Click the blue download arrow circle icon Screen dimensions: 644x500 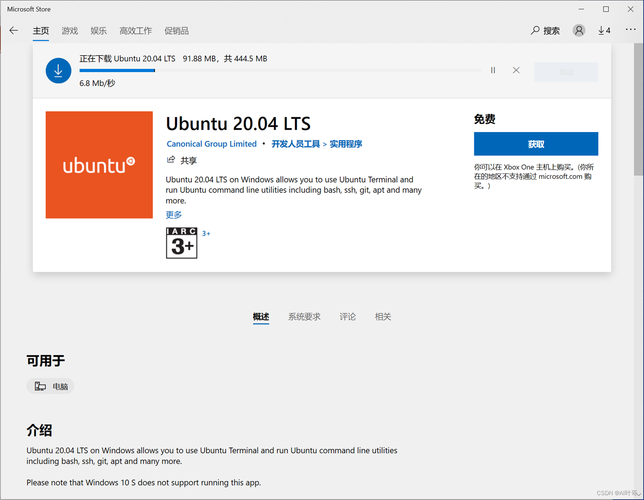58,71
